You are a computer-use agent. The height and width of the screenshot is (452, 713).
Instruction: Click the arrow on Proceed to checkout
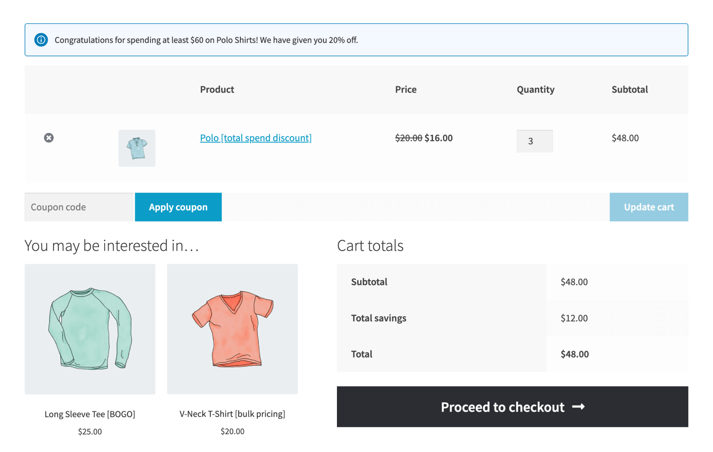tap(579, 407)
